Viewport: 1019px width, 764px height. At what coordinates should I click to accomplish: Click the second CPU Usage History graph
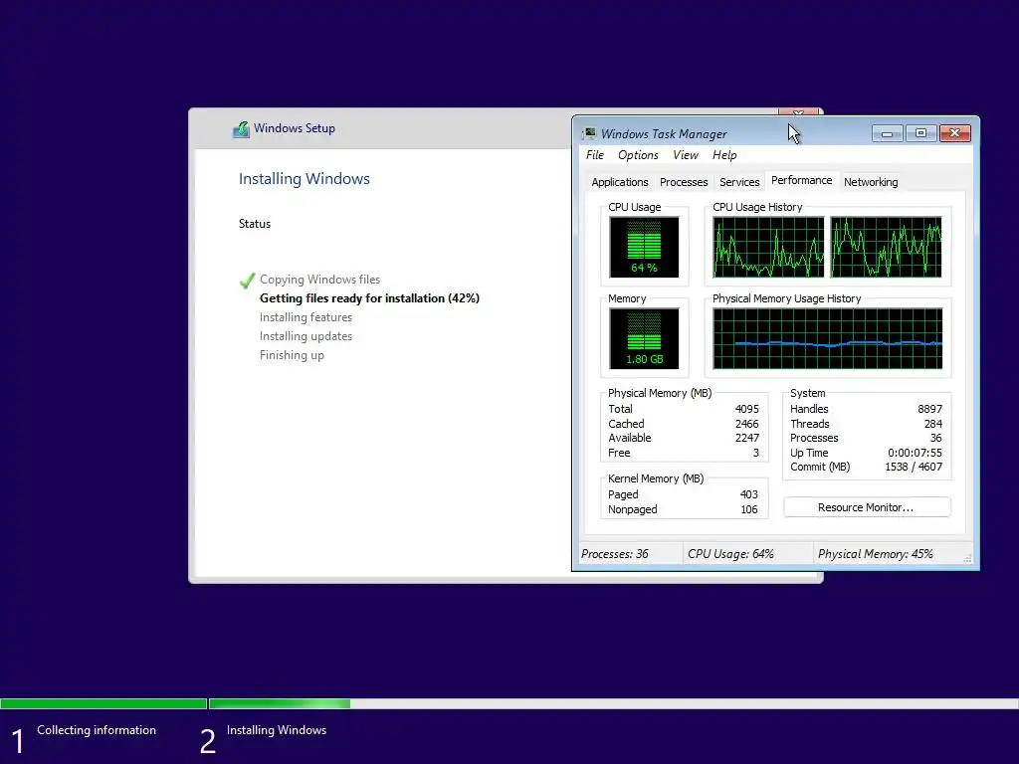pyautogui.click(x=886, y=247)
